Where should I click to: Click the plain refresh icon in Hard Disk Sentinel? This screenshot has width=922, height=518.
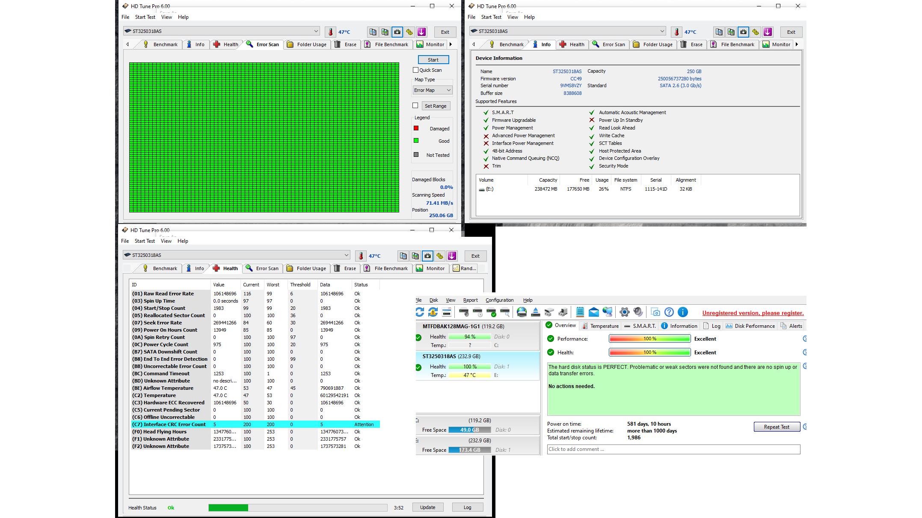pos(420,312)
